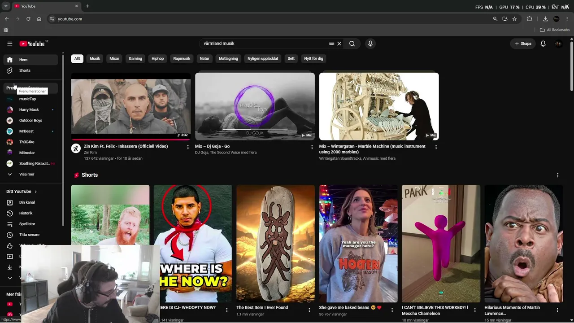Go back with the browser back arrow
The width and height of the screenshot is (574, 323).
[7, 19]
